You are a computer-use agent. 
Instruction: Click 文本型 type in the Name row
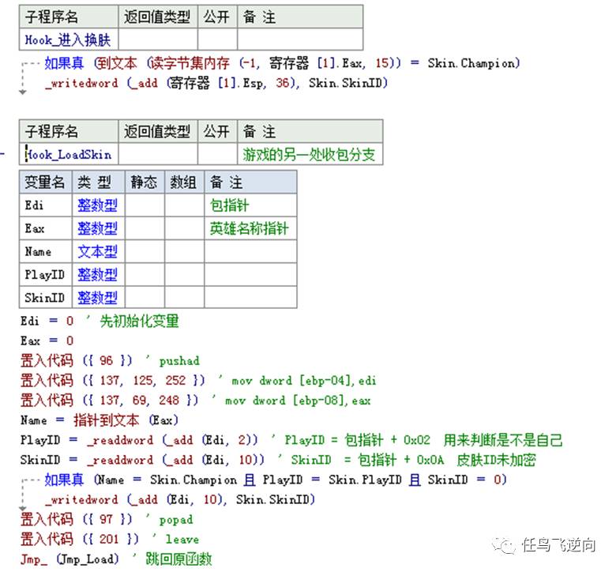[x=97, y=251]
